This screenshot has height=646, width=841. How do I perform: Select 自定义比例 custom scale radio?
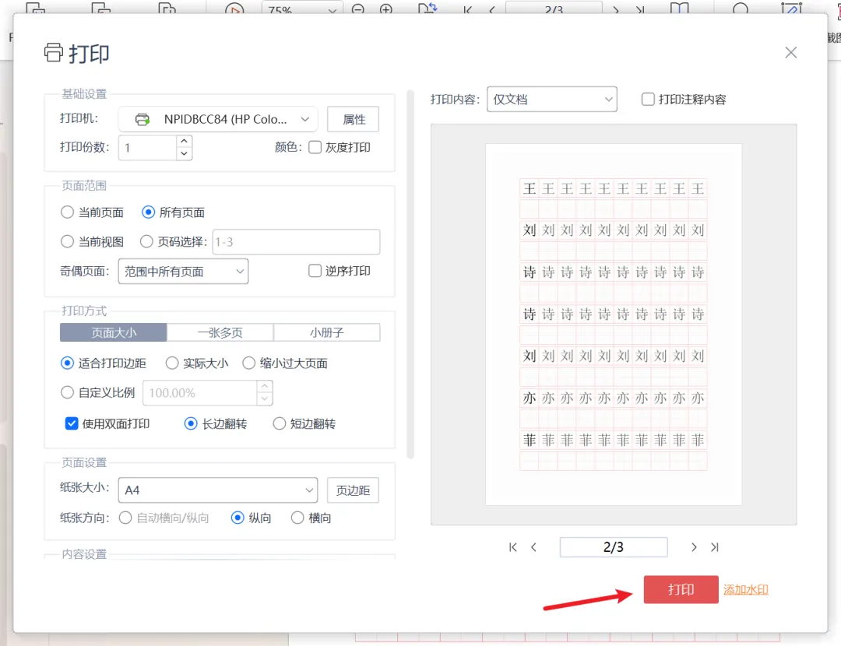coord(67,392)
